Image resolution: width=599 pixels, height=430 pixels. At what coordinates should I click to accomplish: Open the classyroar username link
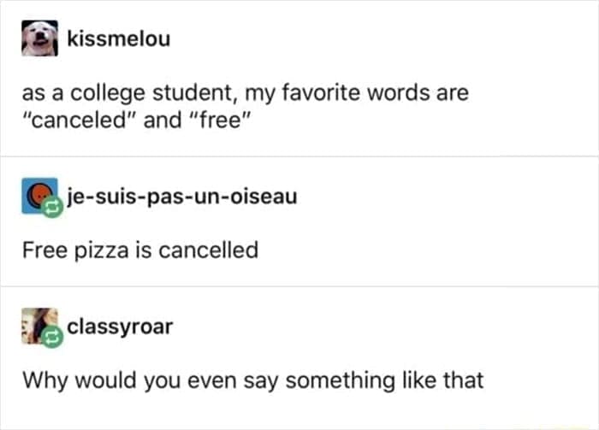(x=120, y=327)
